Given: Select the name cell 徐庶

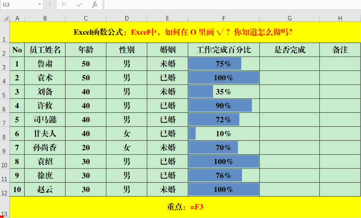Looking at the screenshot, I should (x=45, y=175).
